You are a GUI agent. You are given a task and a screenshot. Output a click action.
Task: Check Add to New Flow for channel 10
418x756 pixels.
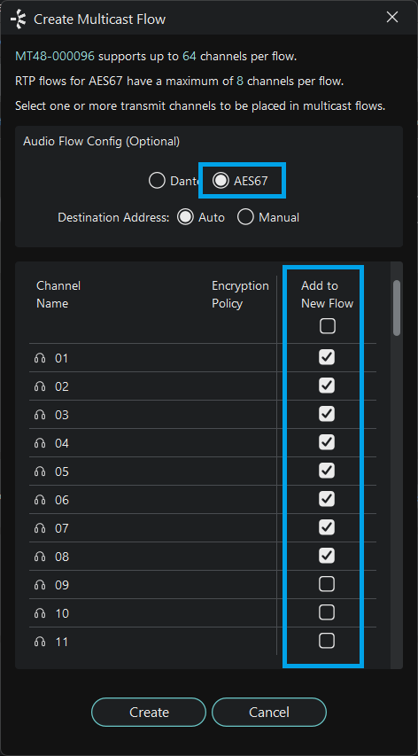pos(327,612)
